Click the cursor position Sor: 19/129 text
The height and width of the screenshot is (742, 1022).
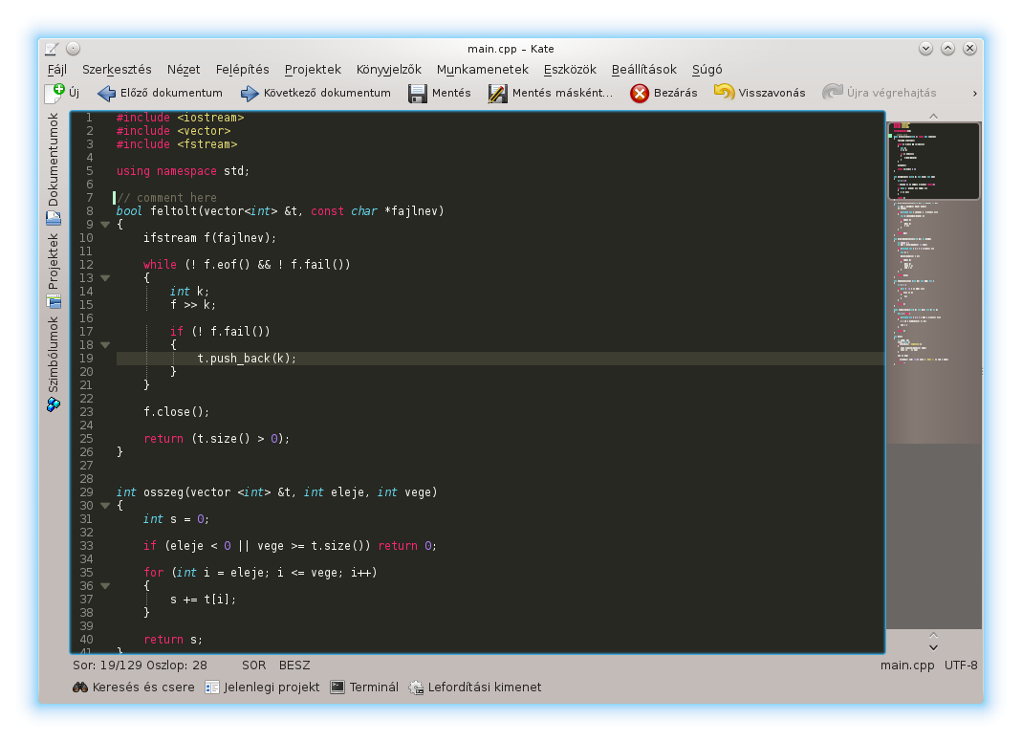point(140,666)
